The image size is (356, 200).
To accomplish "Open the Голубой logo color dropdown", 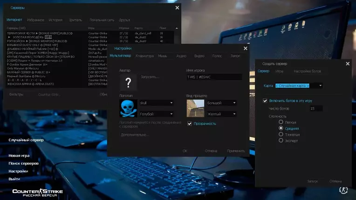I will pyautogui.click(x=157, y=114).
